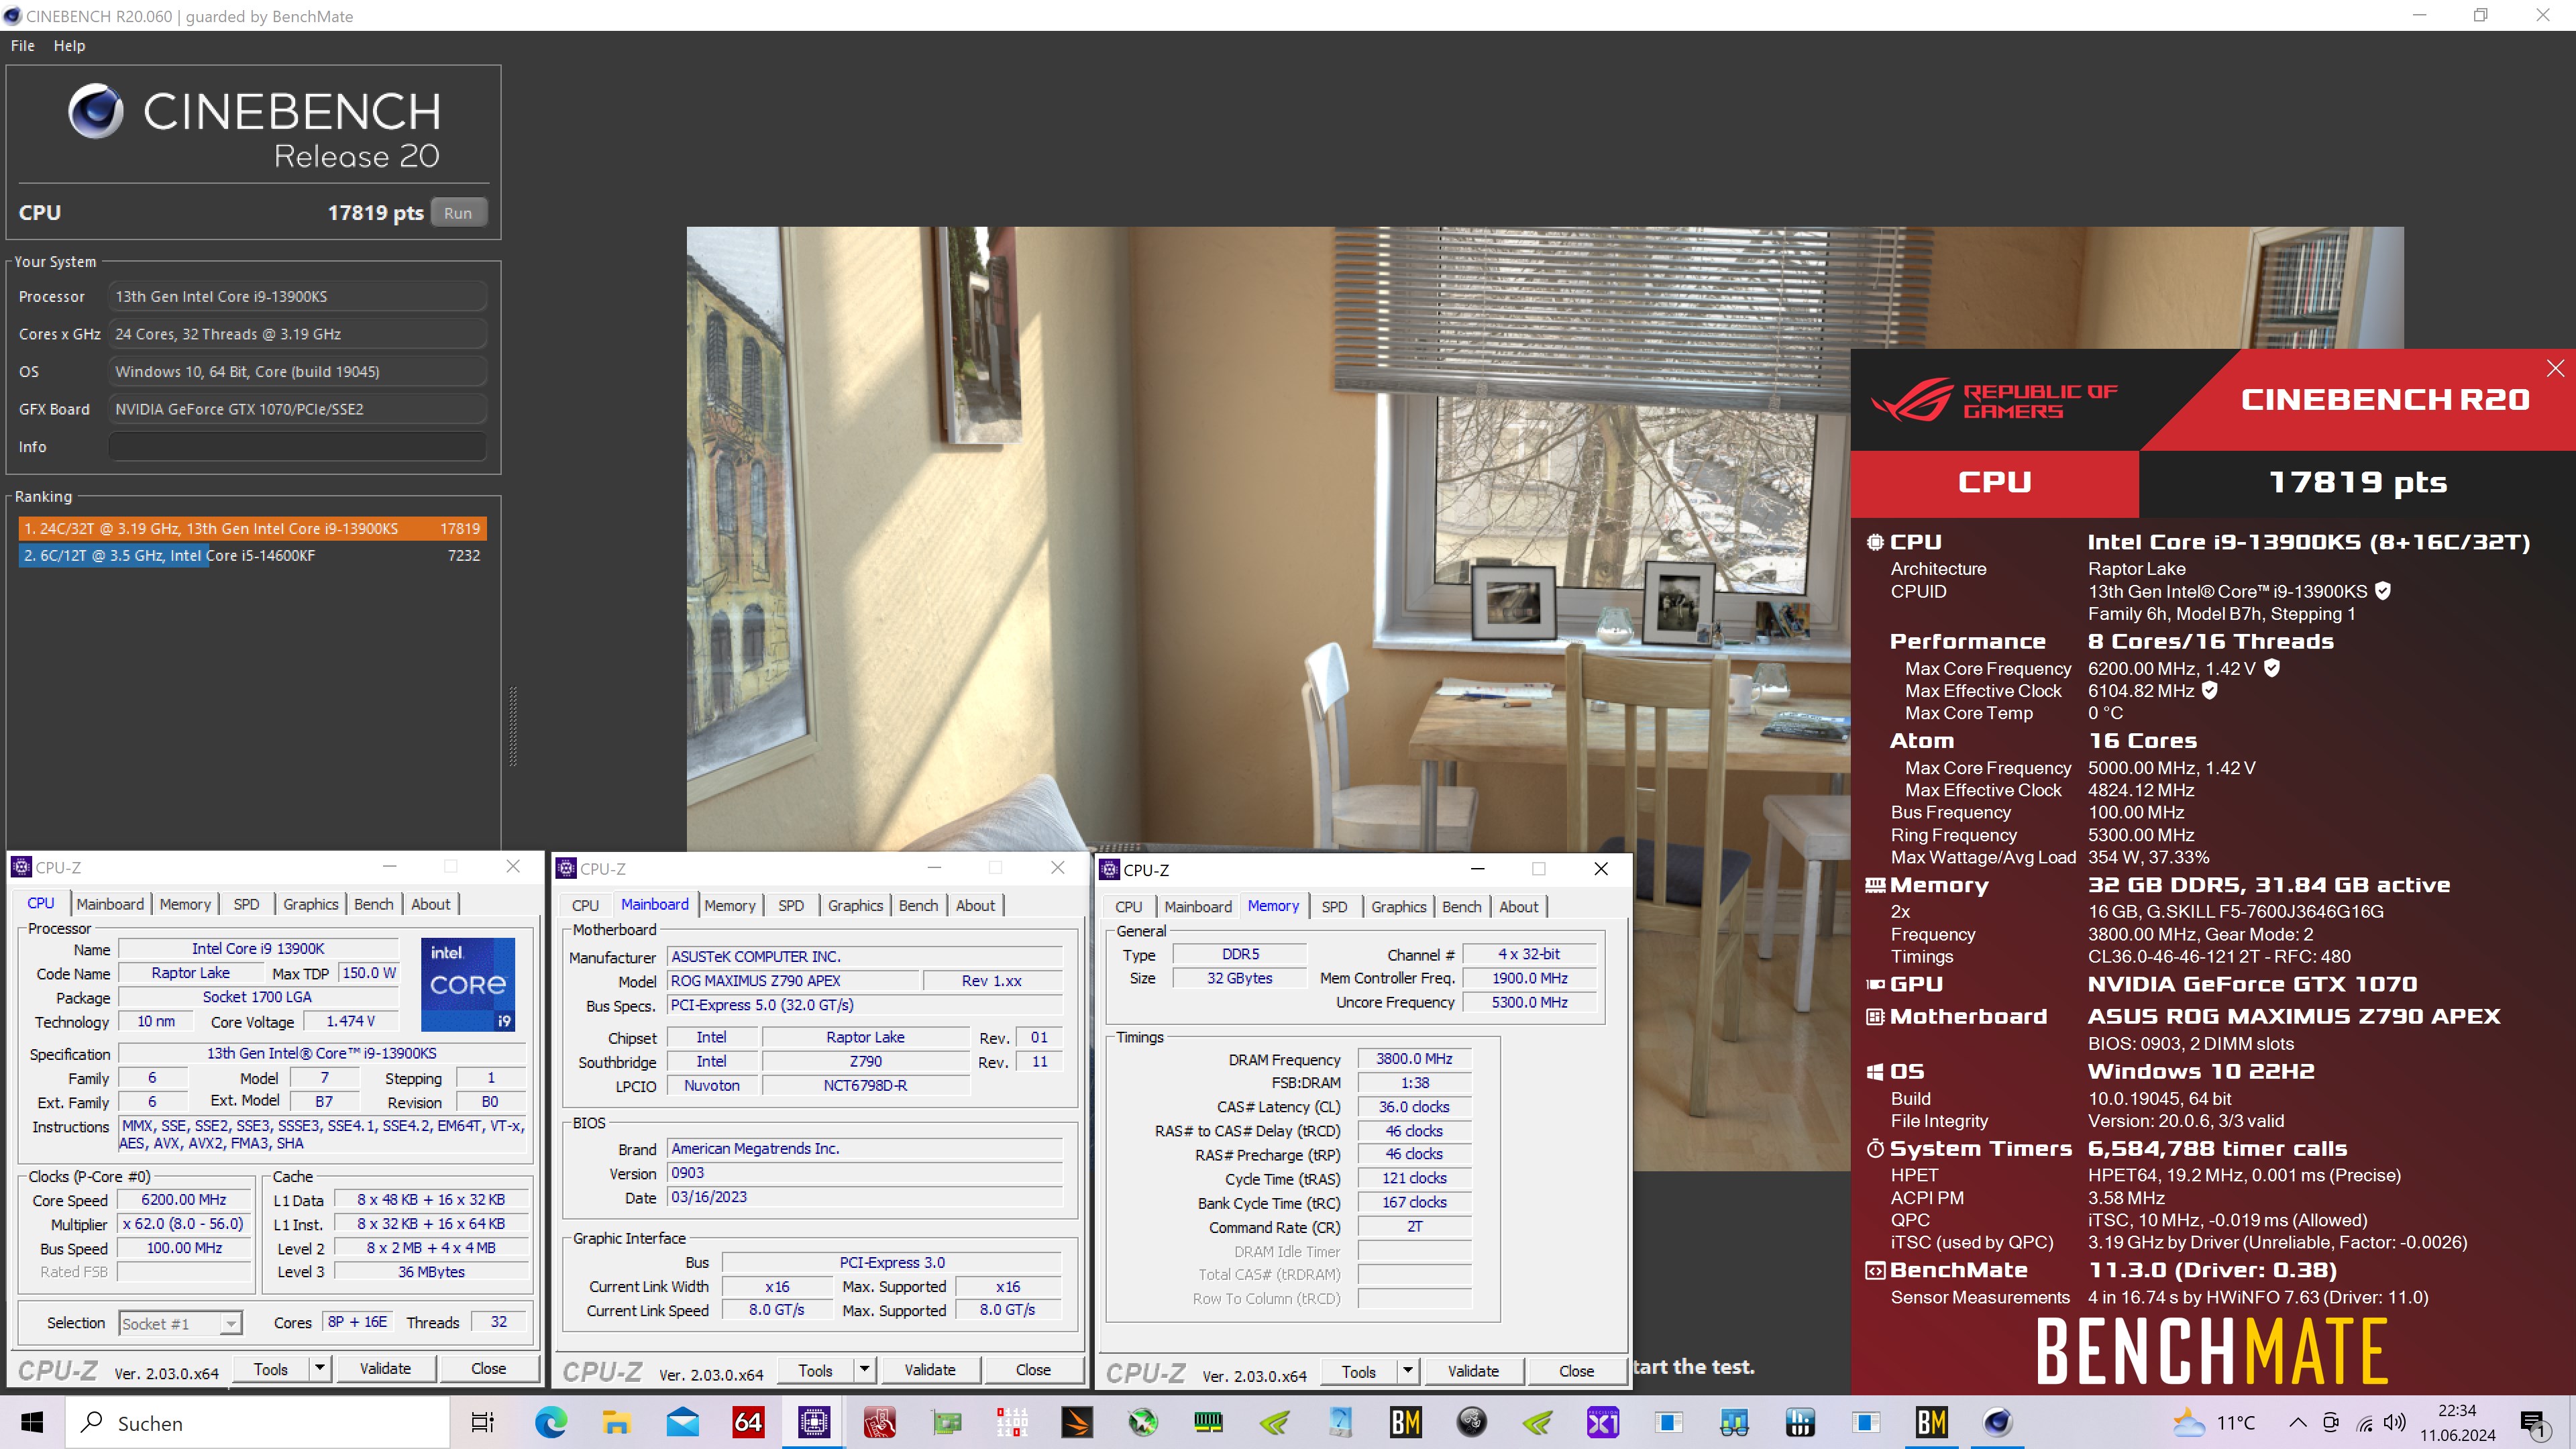Image resolution: width=2576 pixels, height=1449 pixels.
Task: Click Core Speed value 6200.00 MHz
Action: coord(184,1199)
